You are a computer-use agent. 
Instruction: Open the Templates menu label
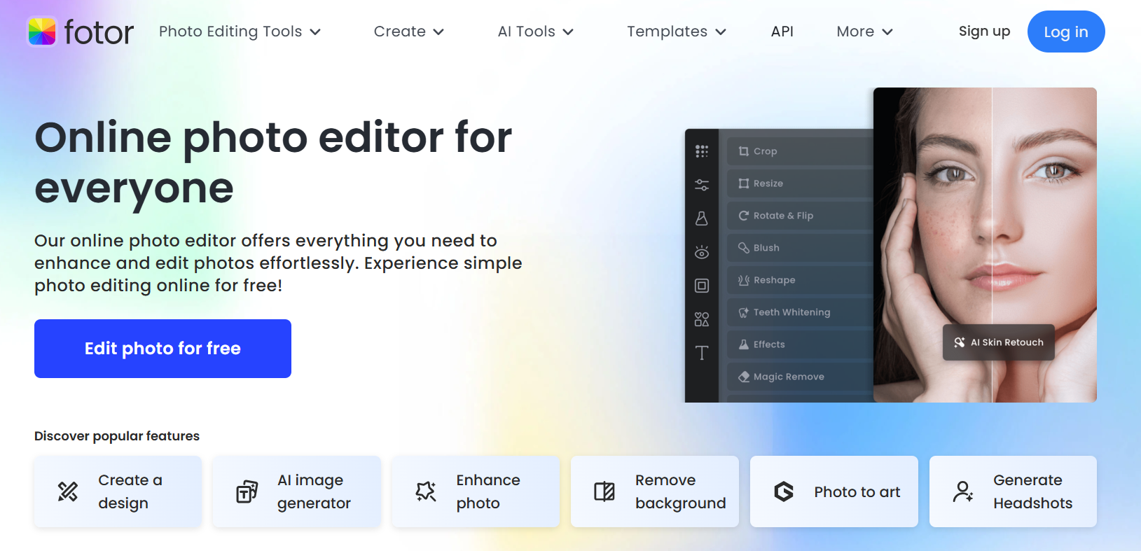pos(668,32)
